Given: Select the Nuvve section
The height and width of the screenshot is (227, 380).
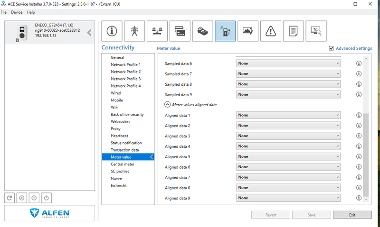Looking at the screenshot, I should (x=116, y=178).
